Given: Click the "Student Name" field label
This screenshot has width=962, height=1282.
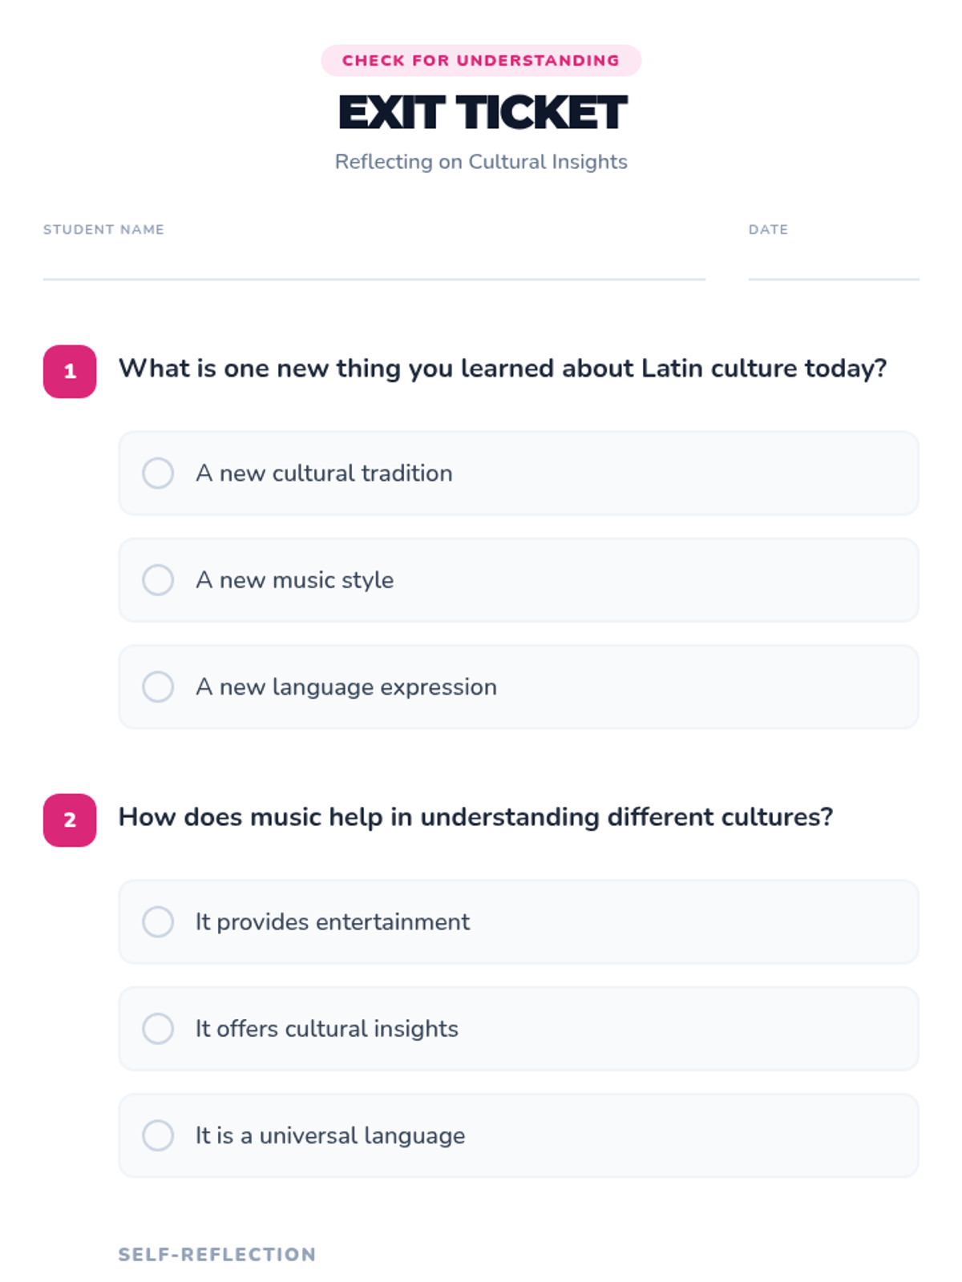Looking at the screenshot, I should [x=103, y=230].
